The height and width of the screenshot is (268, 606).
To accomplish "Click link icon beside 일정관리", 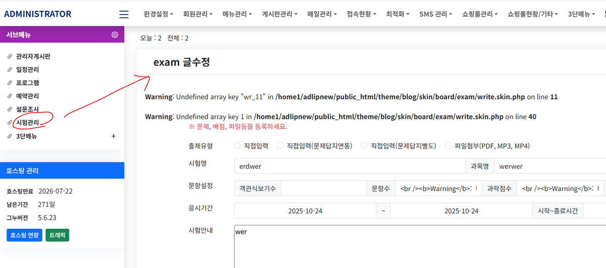I will click(10, 70).
